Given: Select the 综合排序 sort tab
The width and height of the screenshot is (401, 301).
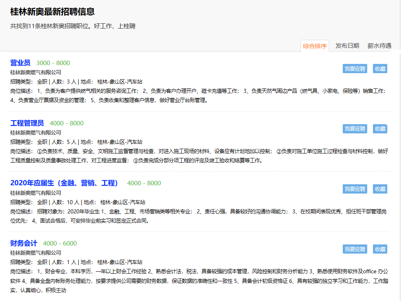Looking at the screenshot, I should (x=315, y=46).
